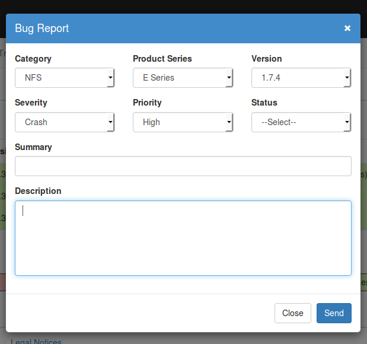
Task: Open the Priority dropdown showing High
Action: click(x=183, y=122)
